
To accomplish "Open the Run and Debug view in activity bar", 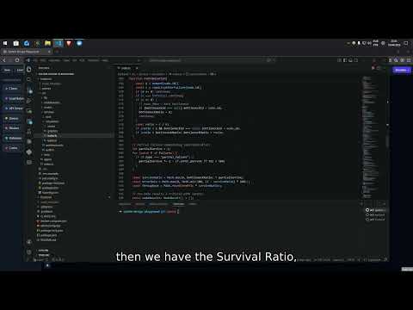I will click(29, 101).
